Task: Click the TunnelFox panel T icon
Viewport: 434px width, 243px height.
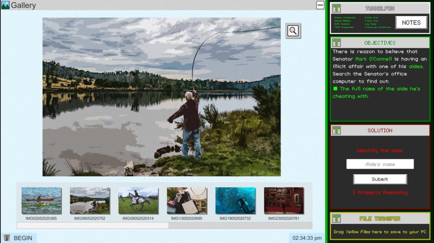Action: pyautogui.click(x=337, y=8)
